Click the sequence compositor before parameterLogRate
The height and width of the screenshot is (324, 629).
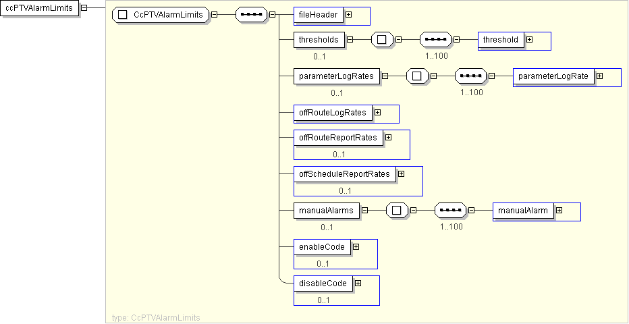470,76
